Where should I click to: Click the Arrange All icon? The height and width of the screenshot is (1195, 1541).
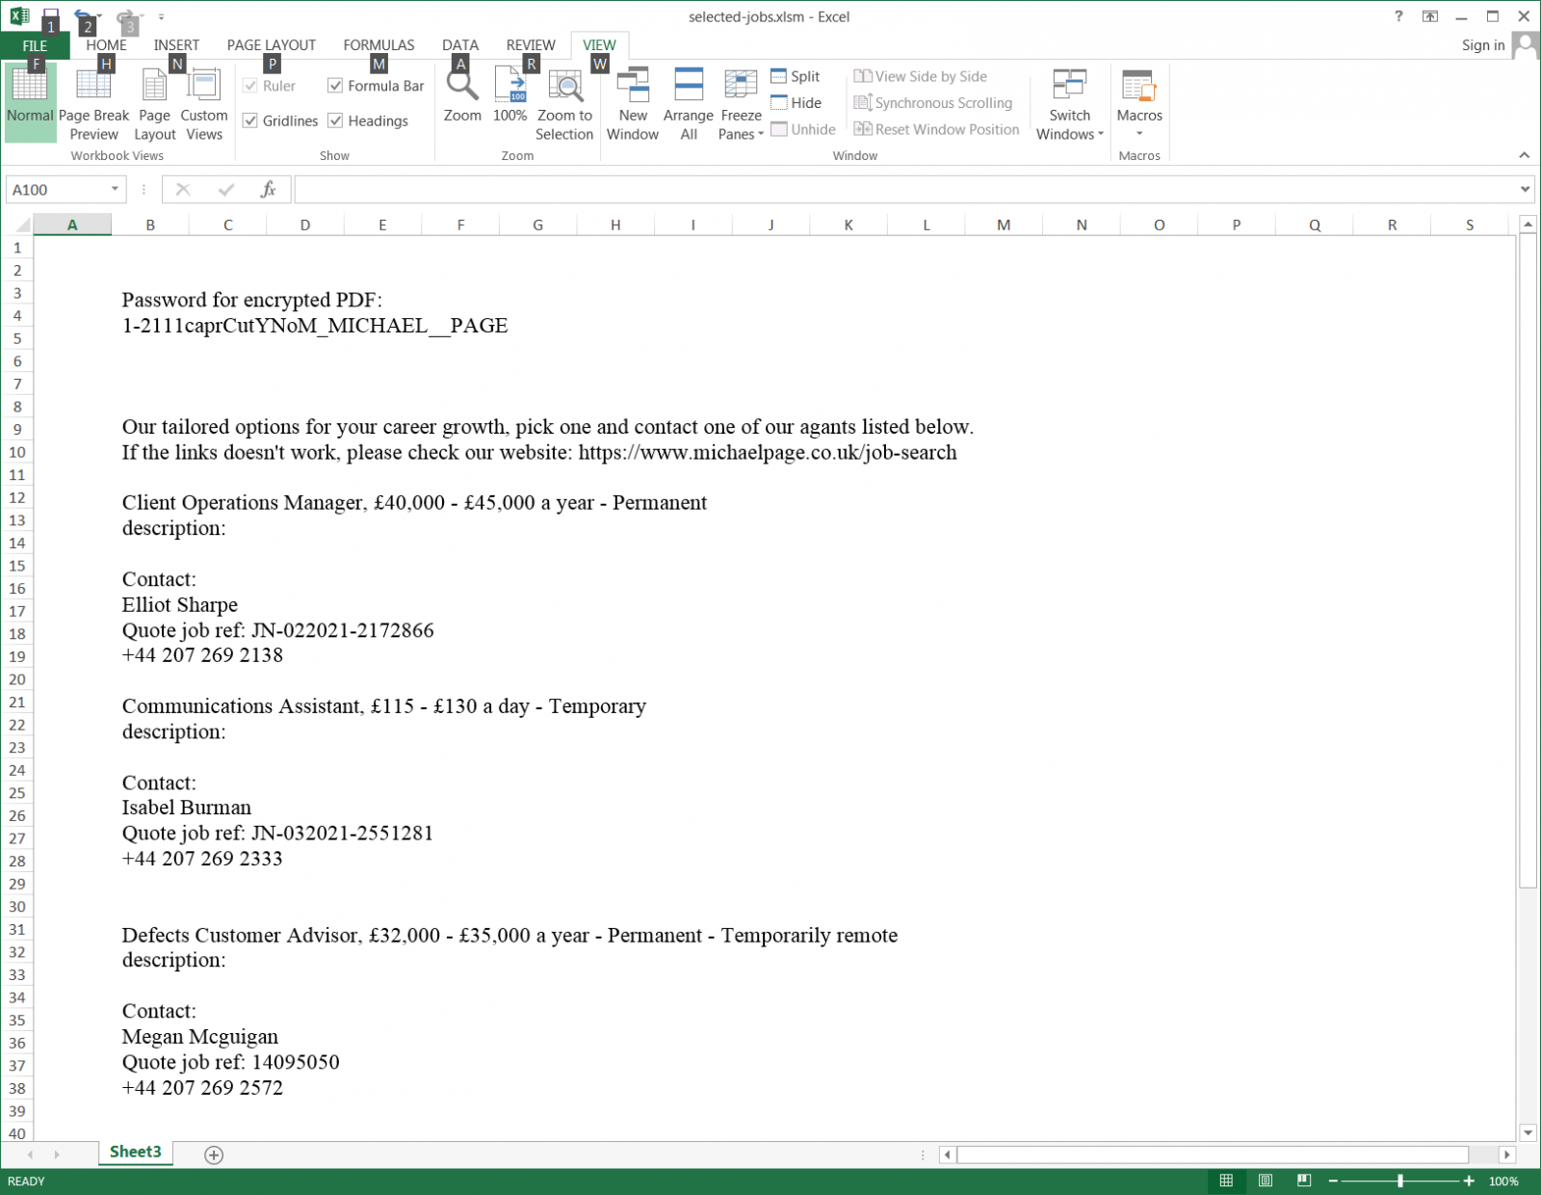coord(688,87)
